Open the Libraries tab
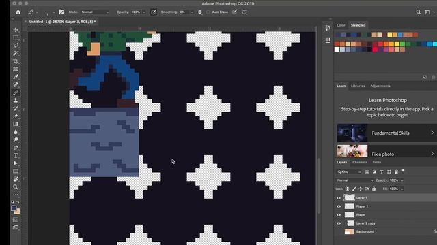The height and width of the screenshot is (245, 437). click(x=358, y=86)
